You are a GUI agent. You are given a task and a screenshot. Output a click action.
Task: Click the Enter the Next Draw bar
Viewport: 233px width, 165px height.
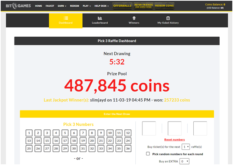(x=117, y=114)
